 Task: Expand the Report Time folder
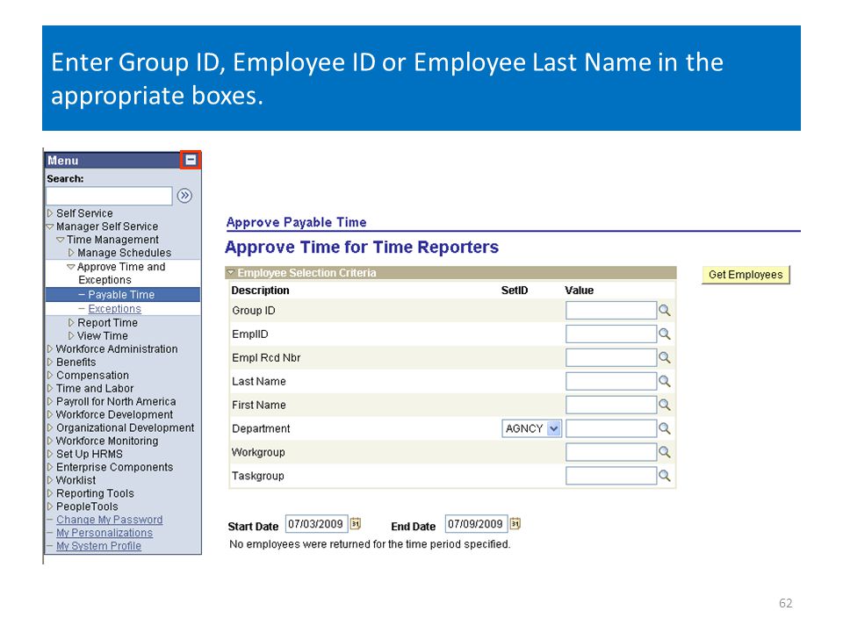(x=71, y=322)
